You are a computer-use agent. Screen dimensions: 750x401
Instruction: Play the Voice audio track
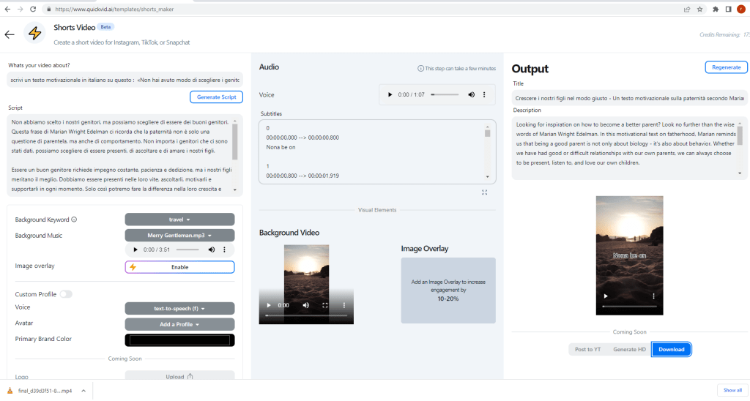(x=390, y=95)
